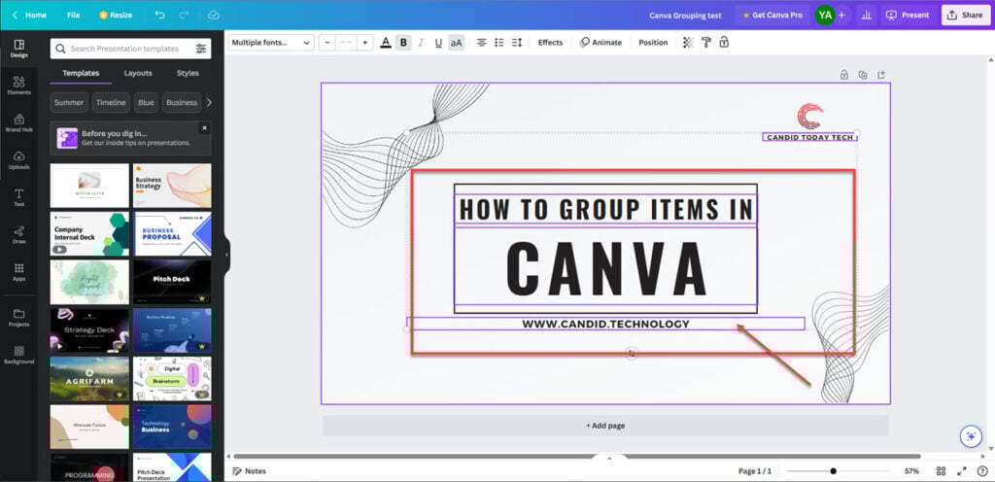Lock the selected elements
The width and height of the screenshot is (995, 482).
pyautogui.click(x=724, y=43)
